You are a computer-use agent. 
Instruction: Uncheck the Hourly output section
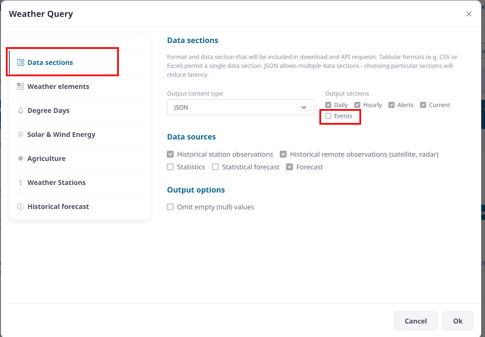click(x=357, y=105)
